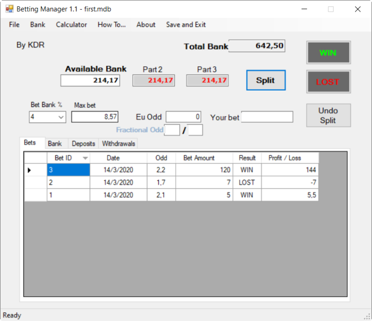Screen dimensions: 372x321
Task: Click the Total Bank value field
Action: point(257,46)
